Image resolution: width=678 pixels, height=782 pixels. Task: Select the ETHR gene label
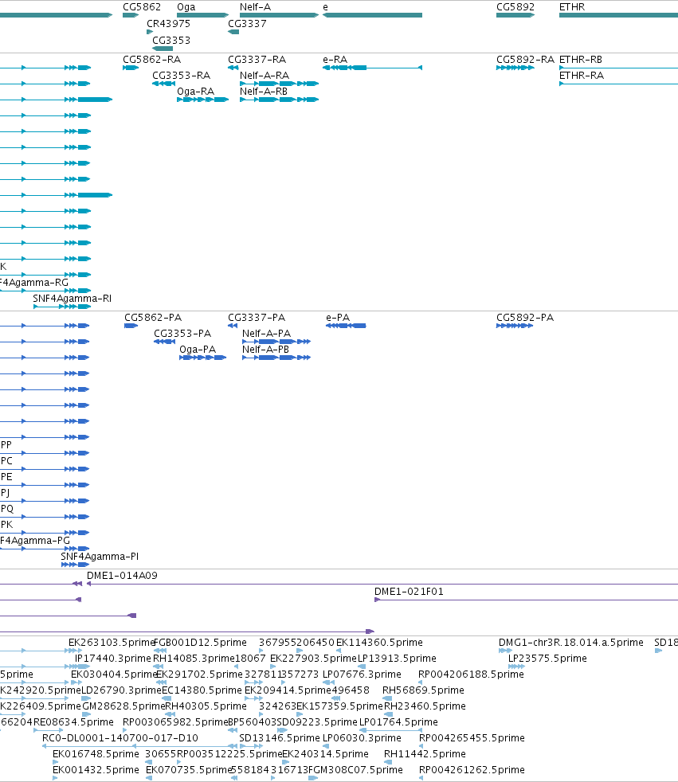[572, 7]
